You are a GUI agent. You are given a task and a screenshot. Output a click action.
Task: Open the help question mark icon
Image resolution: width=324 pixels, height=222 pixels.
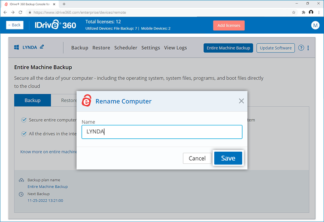click(301, 48)
